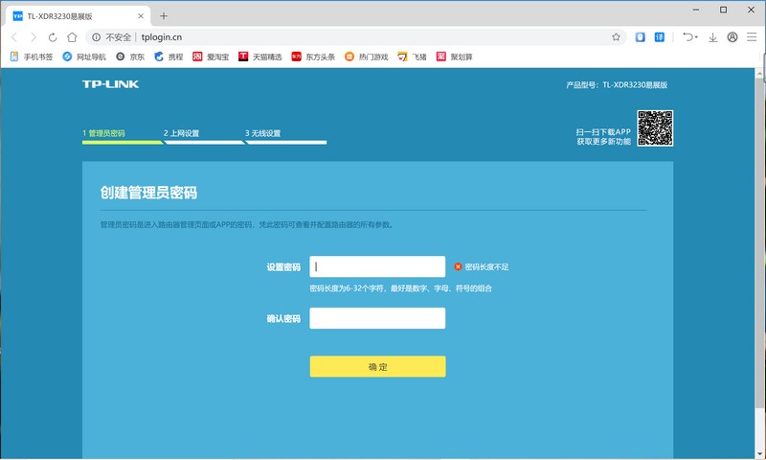Reload the page with refresh icon
Image resolution: width=766 pixels, height=460 pixels.
[53, 37]
